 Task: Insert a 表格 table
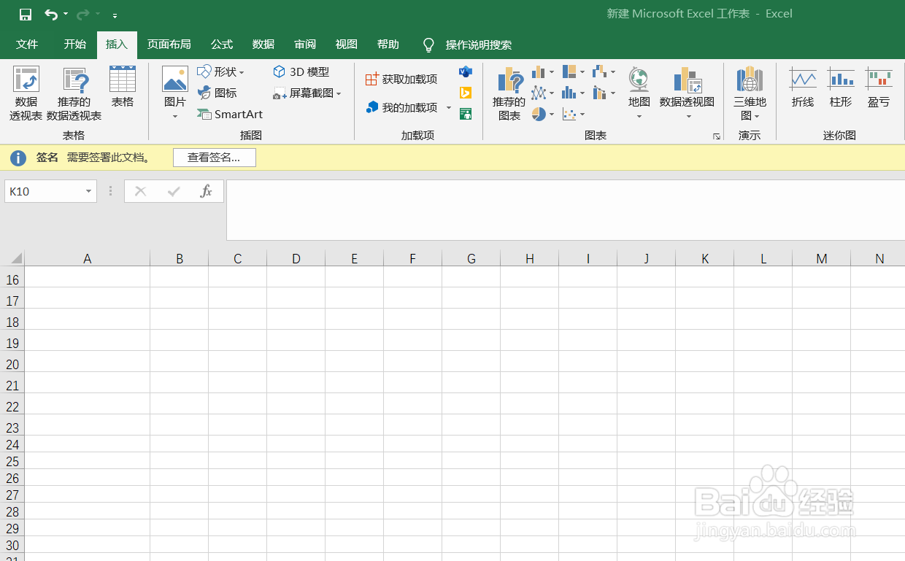point(123,88)
